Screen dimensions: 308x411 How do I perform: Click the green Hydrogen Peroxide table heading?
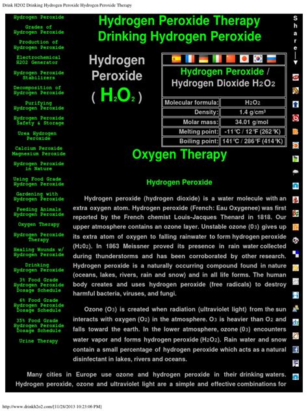point(222,72)
